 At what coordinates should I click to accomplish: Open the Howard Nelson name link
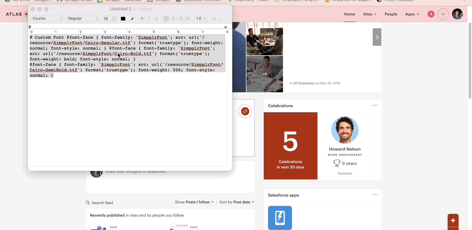pos(344,149)
